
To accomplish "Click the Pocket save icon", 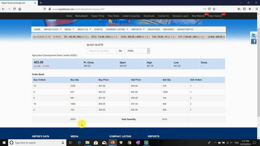I will (209, 9).
